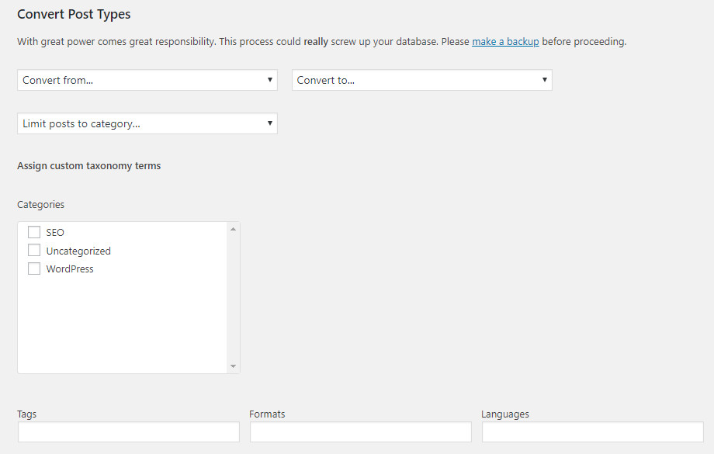Open the Convert to dropdown

(421, 80)
